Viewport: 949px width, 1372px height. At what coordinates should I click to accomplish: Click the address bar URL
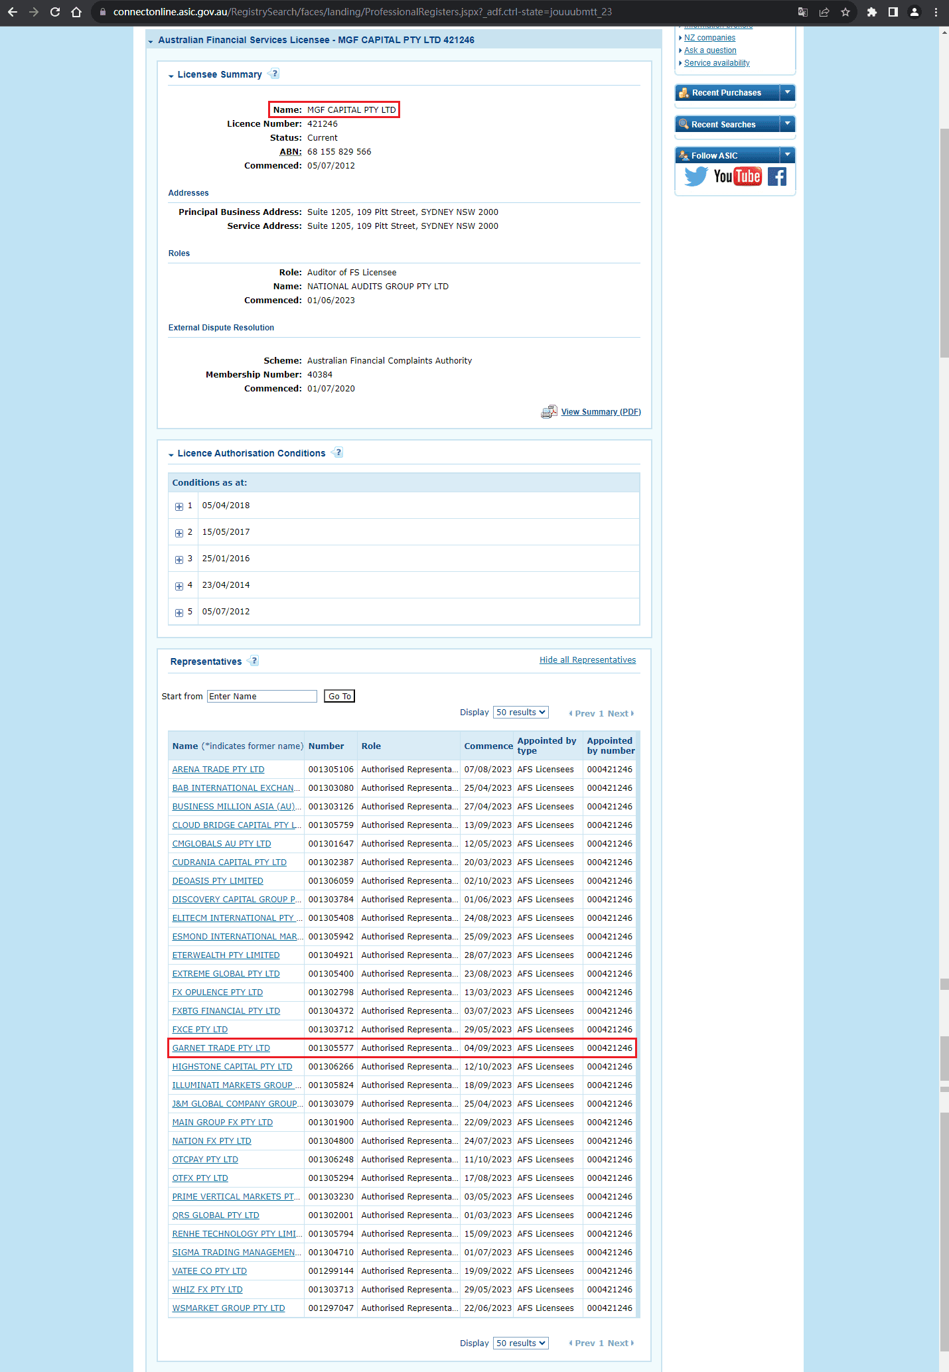pos(362,12)
